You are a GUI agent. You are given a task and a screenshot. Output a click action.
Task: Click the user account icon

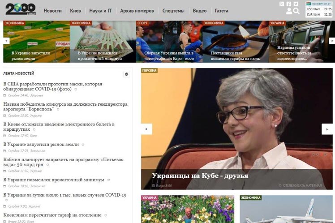pyautogui.click(x=289, y=11)
